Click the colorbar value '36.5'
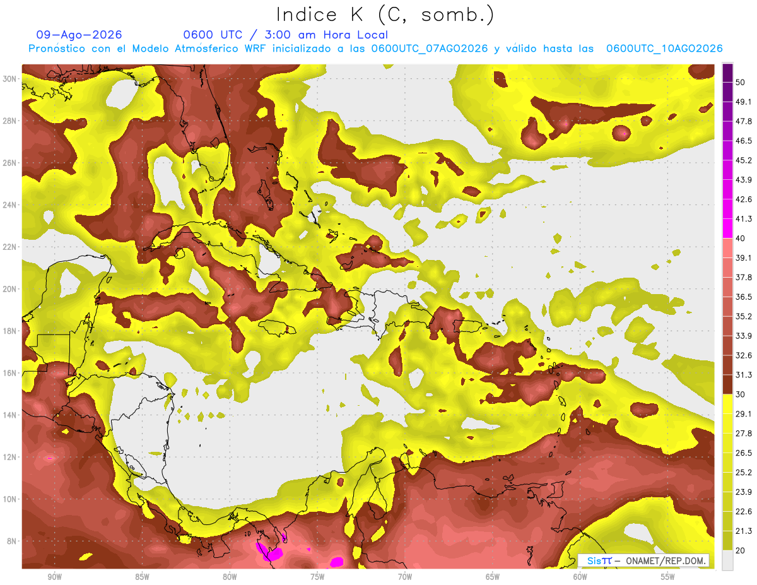 [x=744, y=297]
